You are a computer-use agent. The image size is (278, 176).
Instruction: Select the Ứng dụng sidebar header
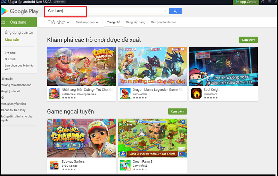pyautogui.click(x=19, y=22)
